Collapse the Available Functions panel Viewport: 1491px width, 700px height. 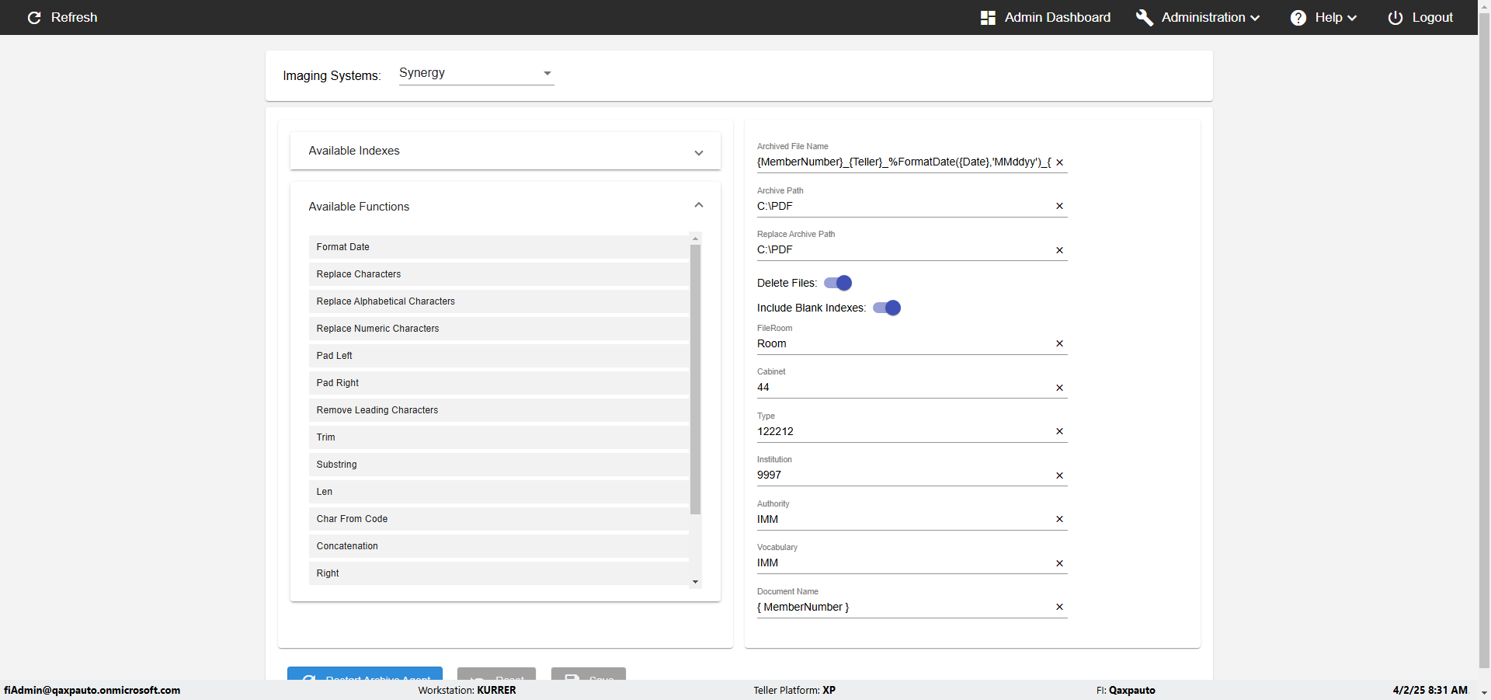pos(698,205)
